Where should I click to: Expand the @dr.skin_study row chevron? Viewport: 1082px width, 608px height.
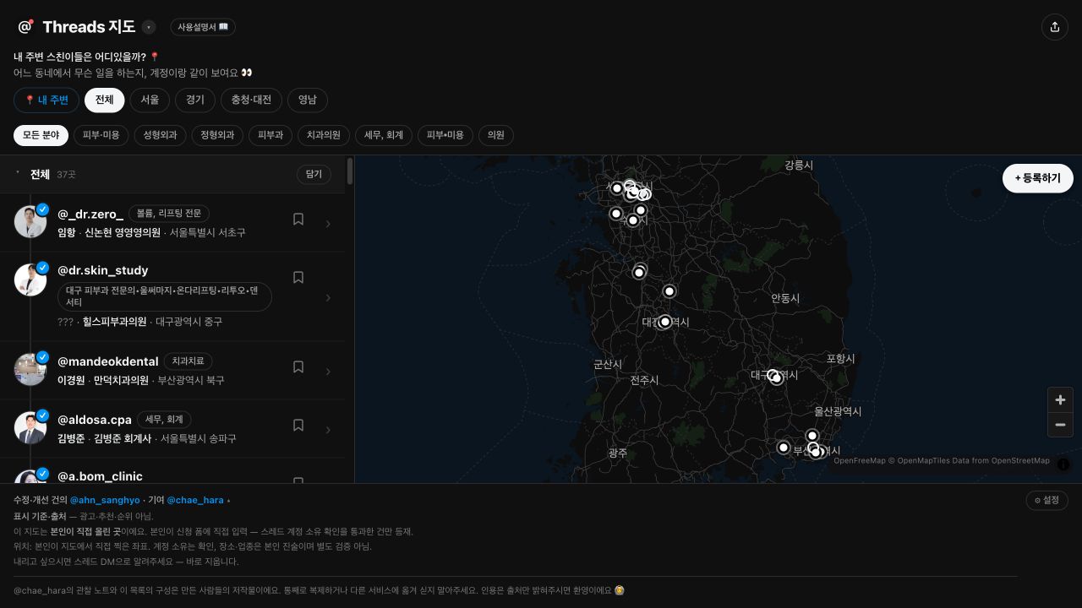click(328, 297)
